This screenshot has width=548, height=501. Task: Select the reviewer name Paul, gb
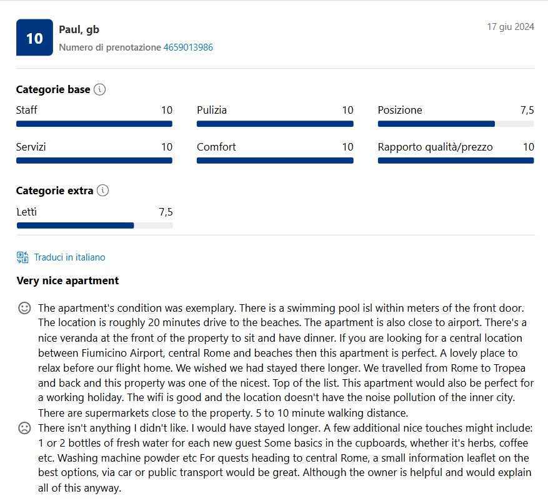79,30
